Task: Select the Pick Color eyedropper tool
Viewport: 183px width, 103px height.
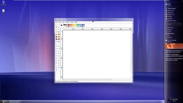Action: (x=57, y=29)
